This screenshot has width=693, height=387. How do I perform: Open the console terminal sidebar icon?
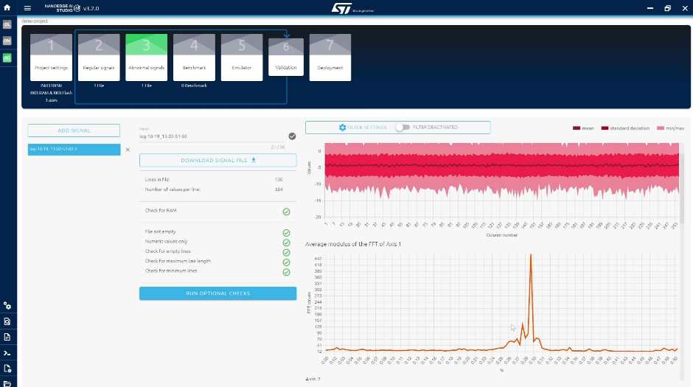[x=7, y=353]
